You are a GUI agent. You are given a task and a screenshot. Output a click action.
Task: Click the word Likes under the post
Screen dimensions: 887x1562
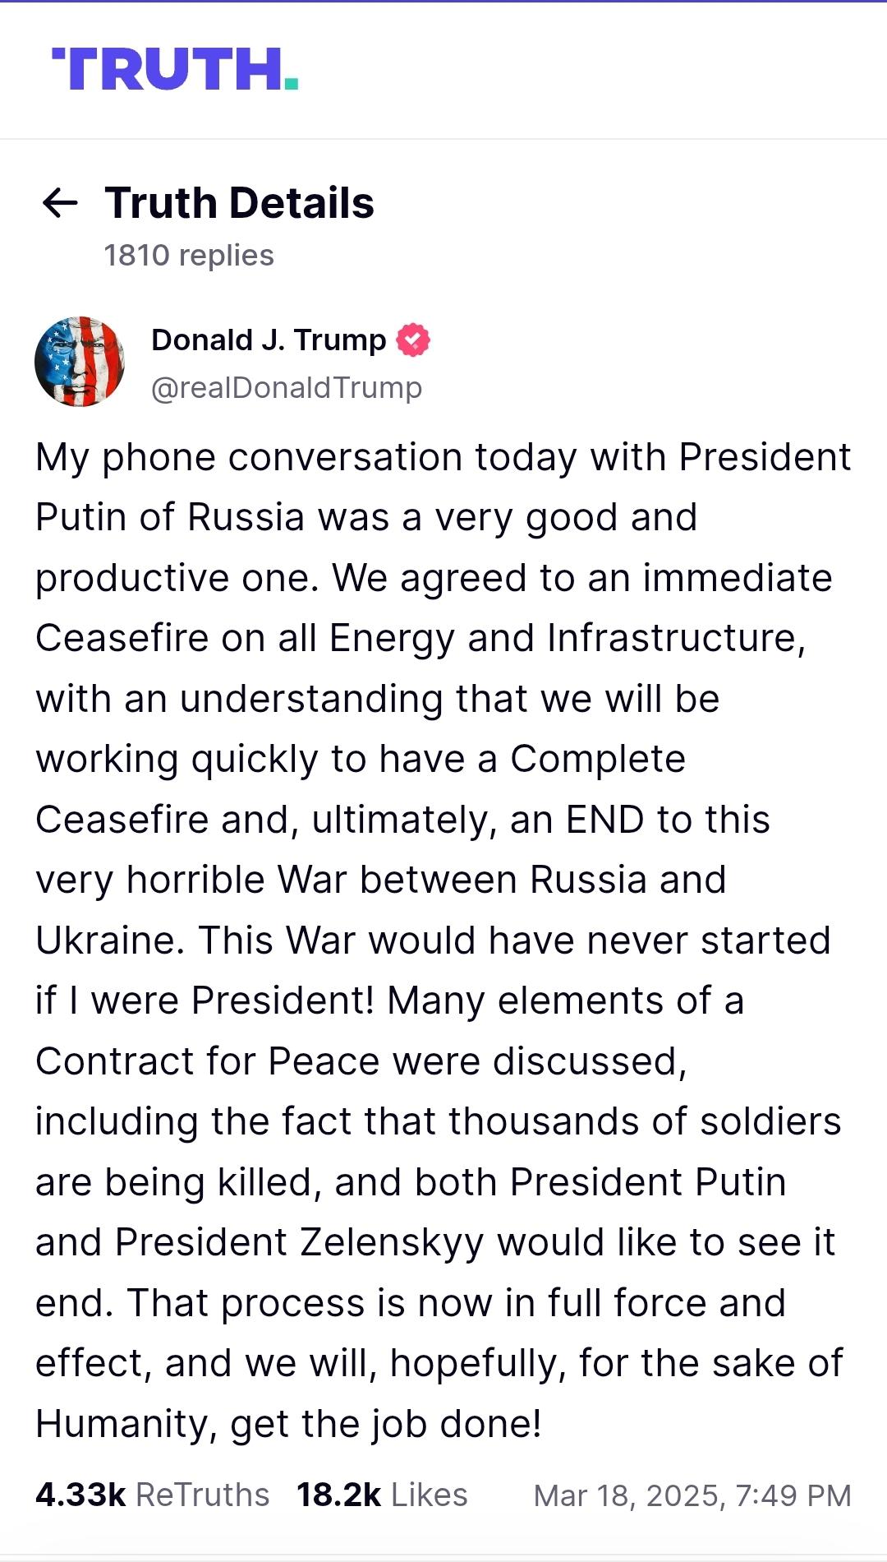click(429, 1495)
